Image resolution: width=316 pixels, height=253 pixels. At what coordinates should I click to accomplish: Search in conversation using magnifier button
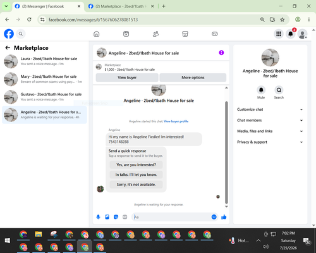click(279, 90)
